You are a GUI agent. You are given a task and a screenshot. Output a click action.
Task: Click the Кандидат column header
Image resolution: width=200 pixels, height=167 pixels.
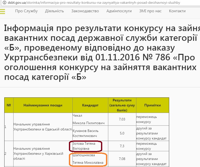pos(90,105)
